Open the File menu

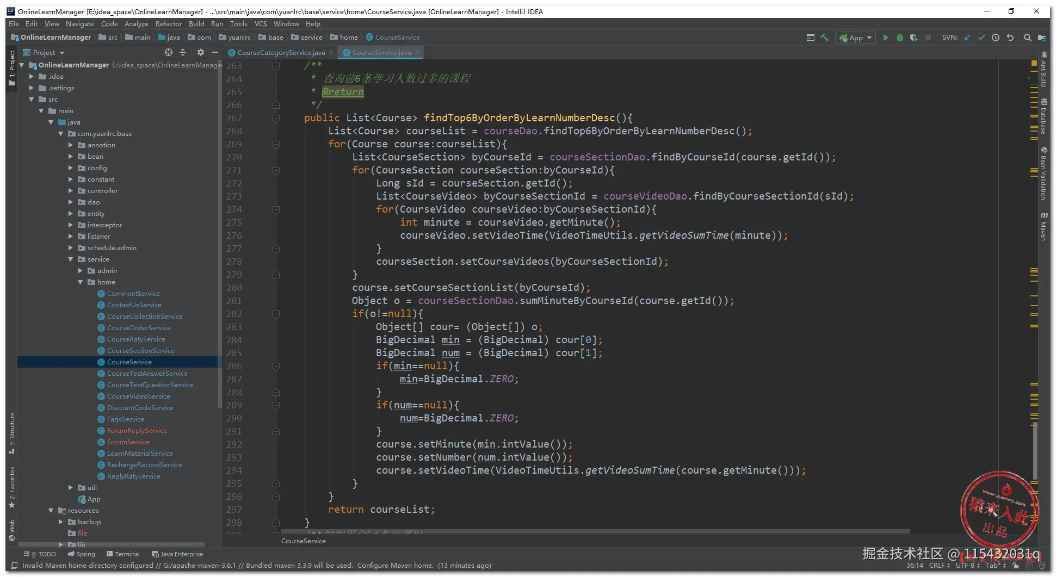click(x=14, y=24)
